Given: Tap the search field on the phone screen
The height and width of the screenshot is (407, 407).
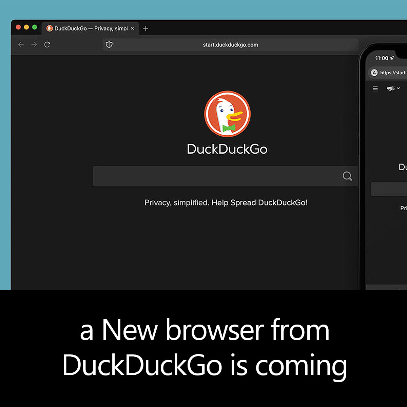Looking at the screenshot, I should pos(389,189).
